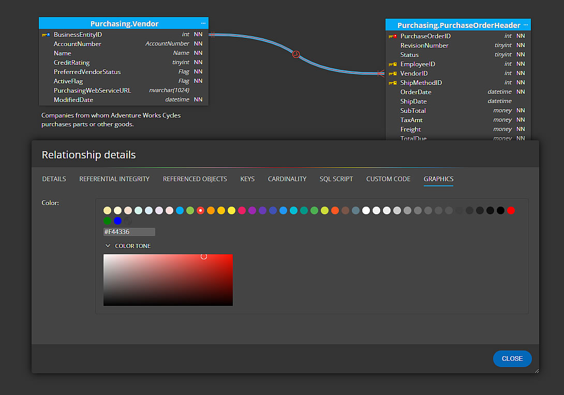Open the options menu on PurchaseOrderHeader table
The height and width of the screenshot is (395, 564).
(525, 25)
